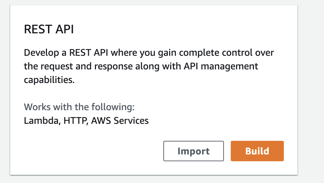Image resolution: width=324 pixels, height=183 pixels.
Task: Click the word 'API' in the heading
Action: (x=64, y=29)
